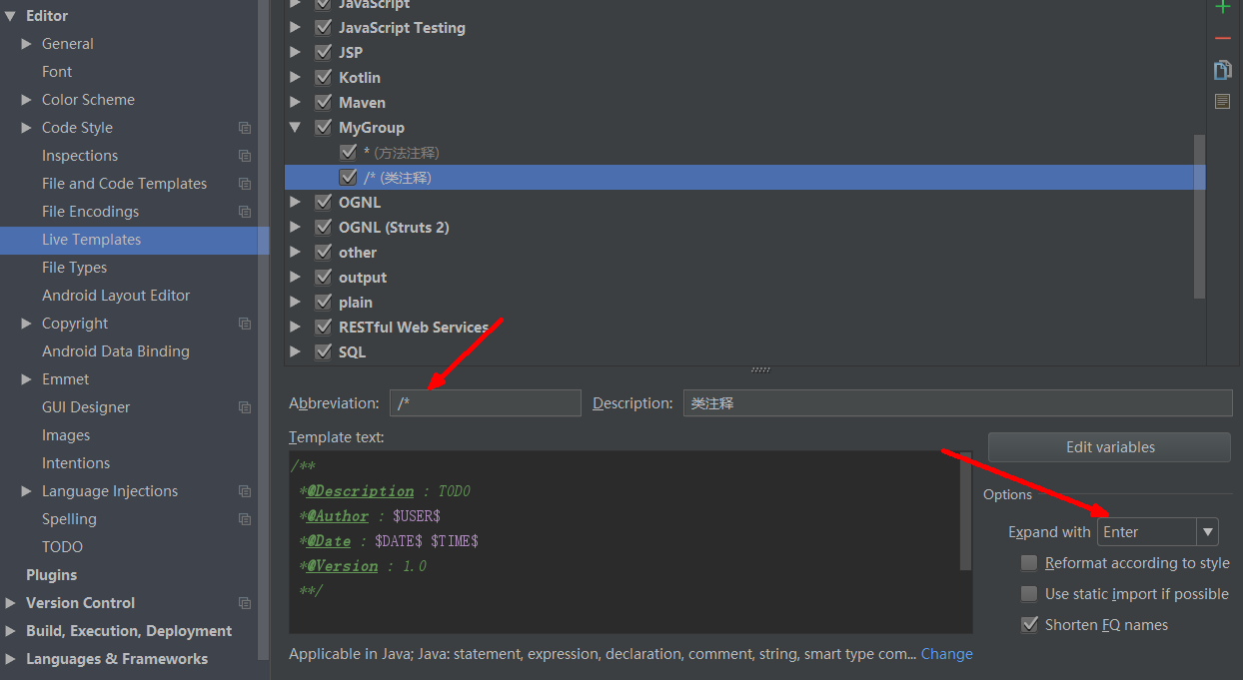This screenshot has width=1243, height=680.
Task: Open Inspections settings page
Action: (80, 156)
